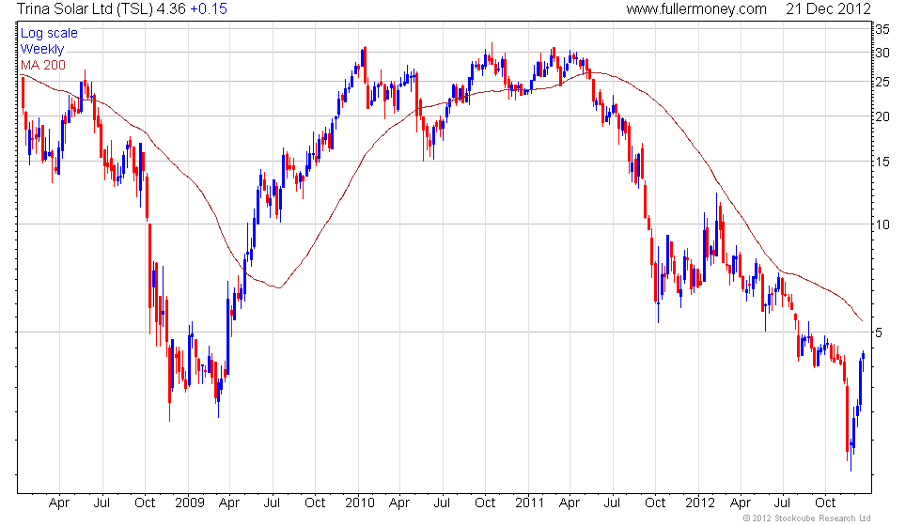Click the 'Oct' label right before 2011
The height and width of the screenshot is (526, 921).
pos(485,503)
